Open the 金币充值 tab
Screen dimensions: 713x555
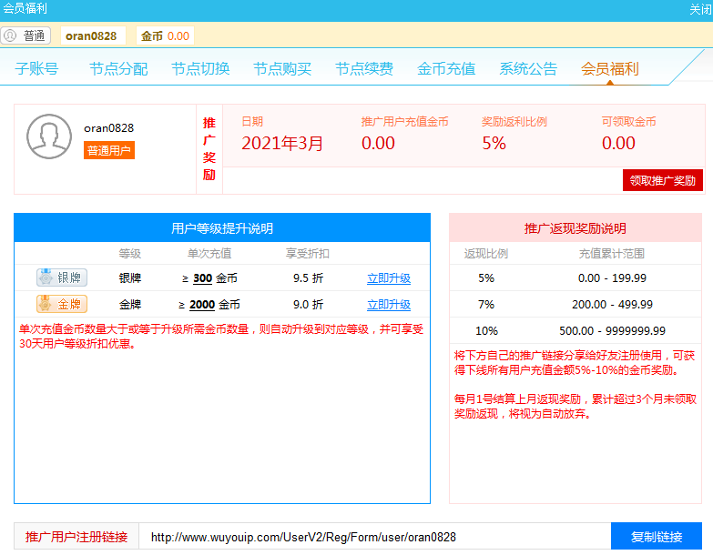coord(446,68)
